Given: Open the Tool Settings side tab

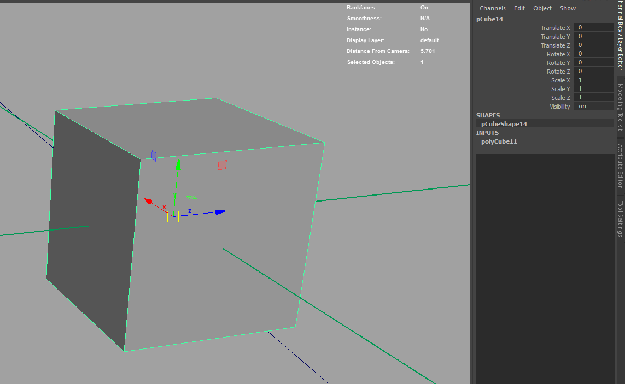Looking at the screenshot, I should point(620,219).
